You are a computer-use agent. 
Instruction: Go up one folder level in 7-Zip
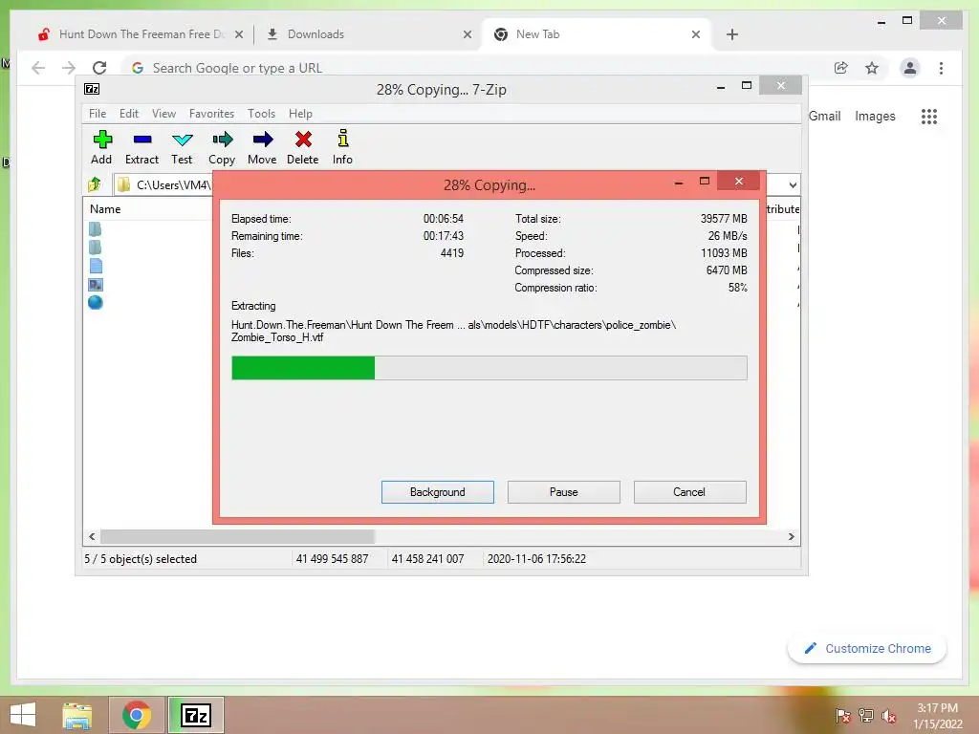click(95, 184)
